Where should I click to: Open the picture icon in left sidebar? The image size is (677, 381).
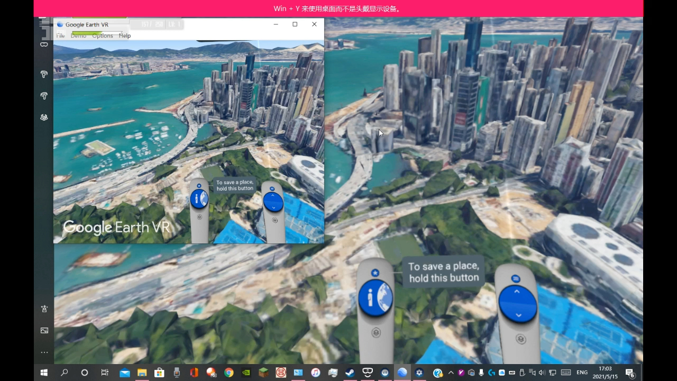click(x=44, y=330)
